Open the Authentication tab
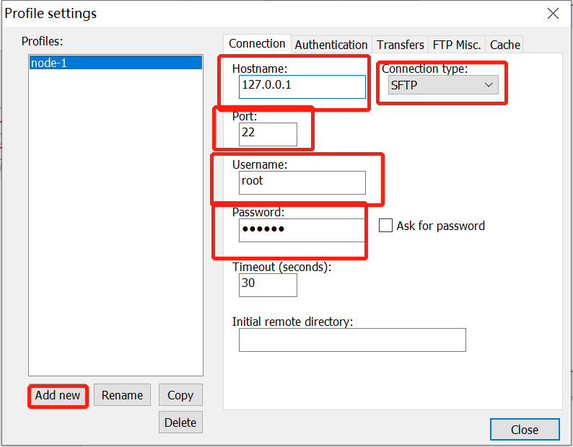 331,45
